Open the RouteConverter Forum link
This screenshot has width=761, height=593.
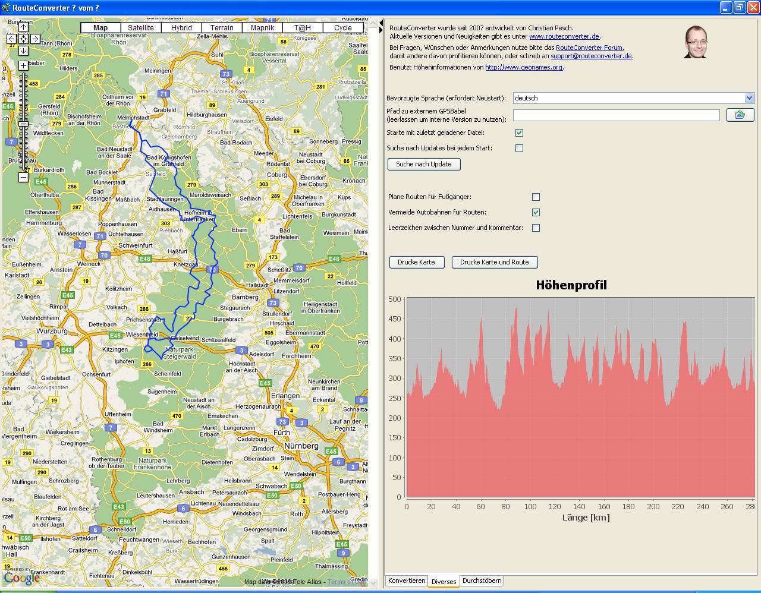point(589,48)
